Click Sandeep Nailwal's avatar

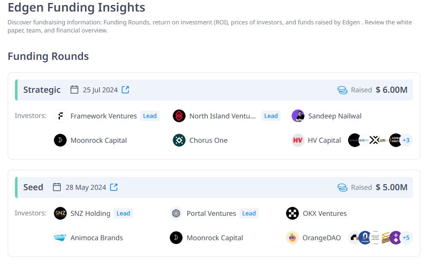click(x=298, y=115)
